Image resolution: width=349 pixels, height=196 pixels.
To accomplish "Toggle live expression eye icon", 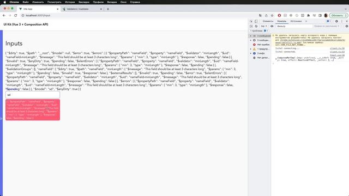I will 272,26.
